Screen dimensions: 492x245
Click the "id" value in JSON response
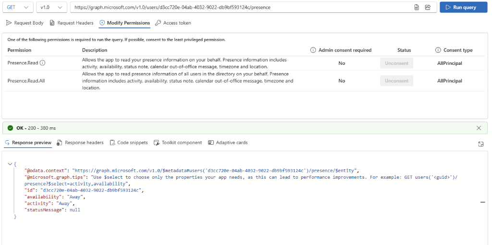click(92, 190)
